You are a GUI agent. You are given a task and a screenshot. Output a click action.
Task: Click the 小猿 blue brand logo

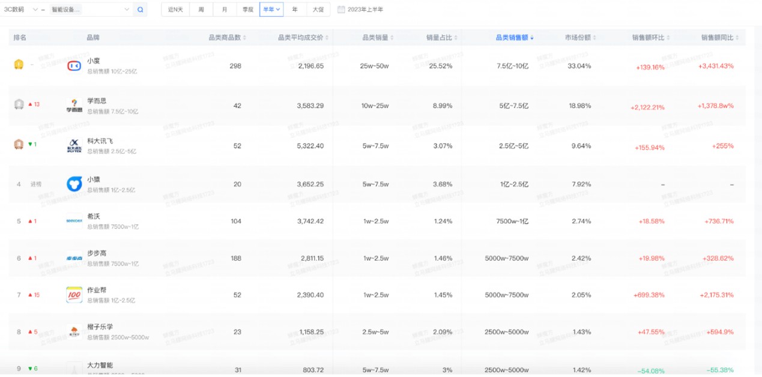pos(74,184)
